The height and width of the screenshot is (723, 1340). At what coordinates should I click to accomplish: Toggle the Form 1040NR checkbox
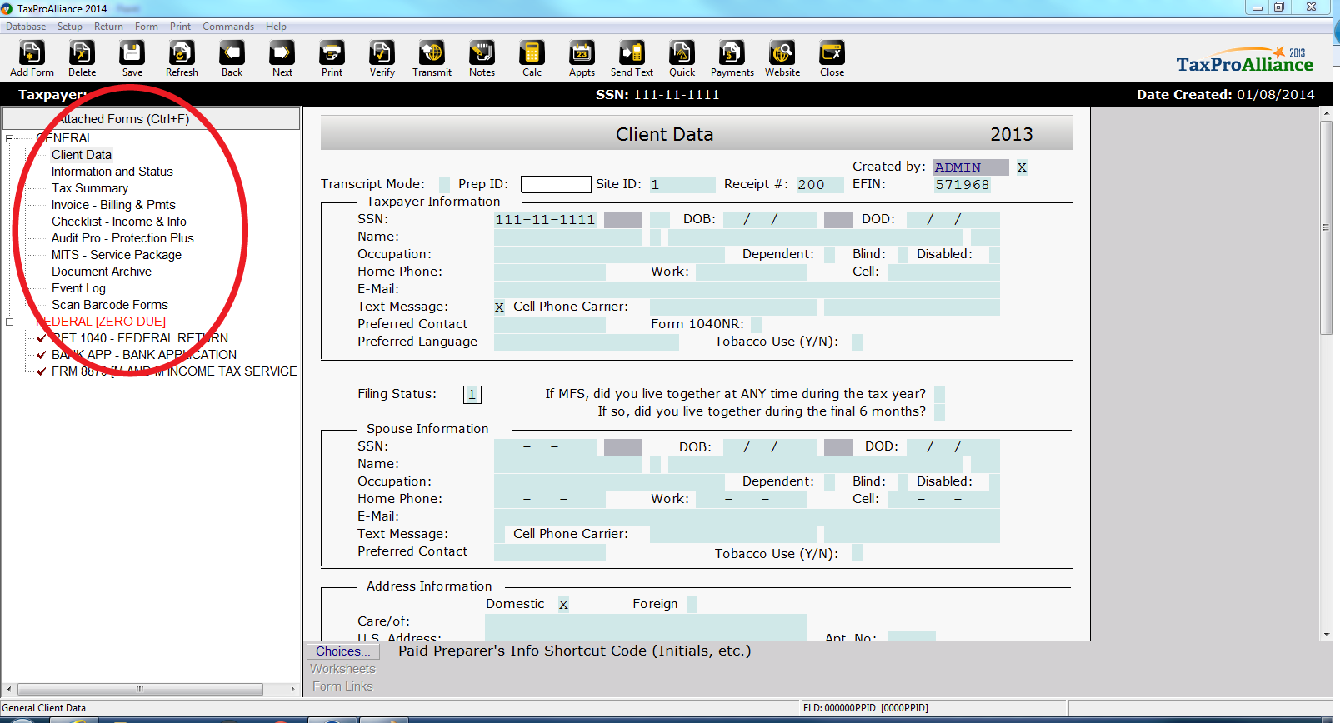click(x=756, y=324)
